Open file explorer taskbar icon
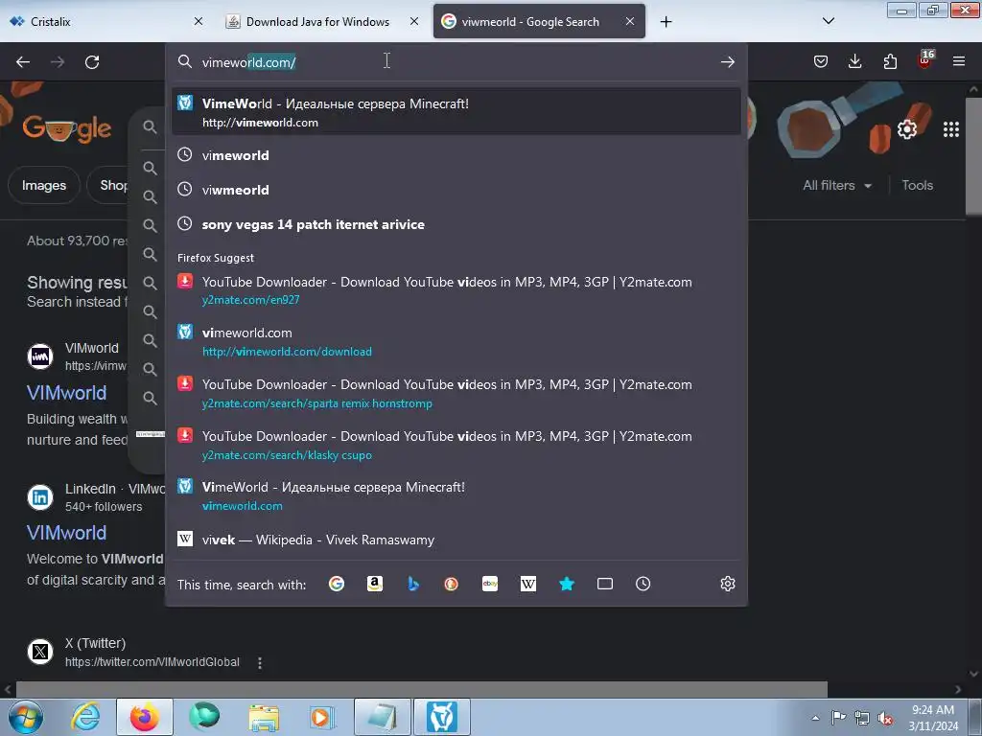The width and height of the screenshot is (982, 736). click(x=264, y=717)
